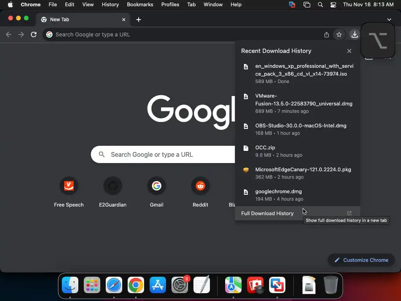
Task: Click the date and time in menu bar
Action: click(x=368, y=5)
